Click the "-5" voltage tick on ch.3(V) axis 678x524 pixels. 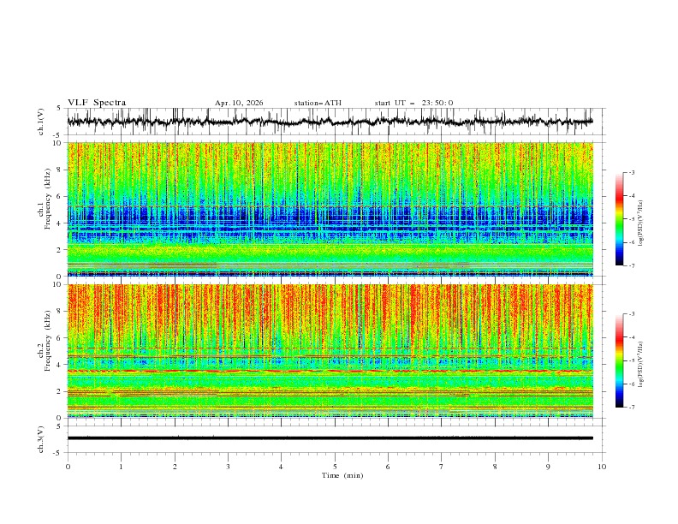(58, 453)
